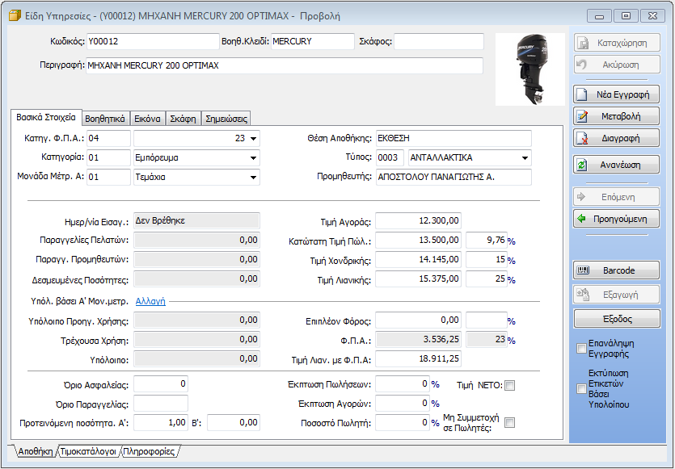Go to next record with Επόμενη

coord(617,197)
